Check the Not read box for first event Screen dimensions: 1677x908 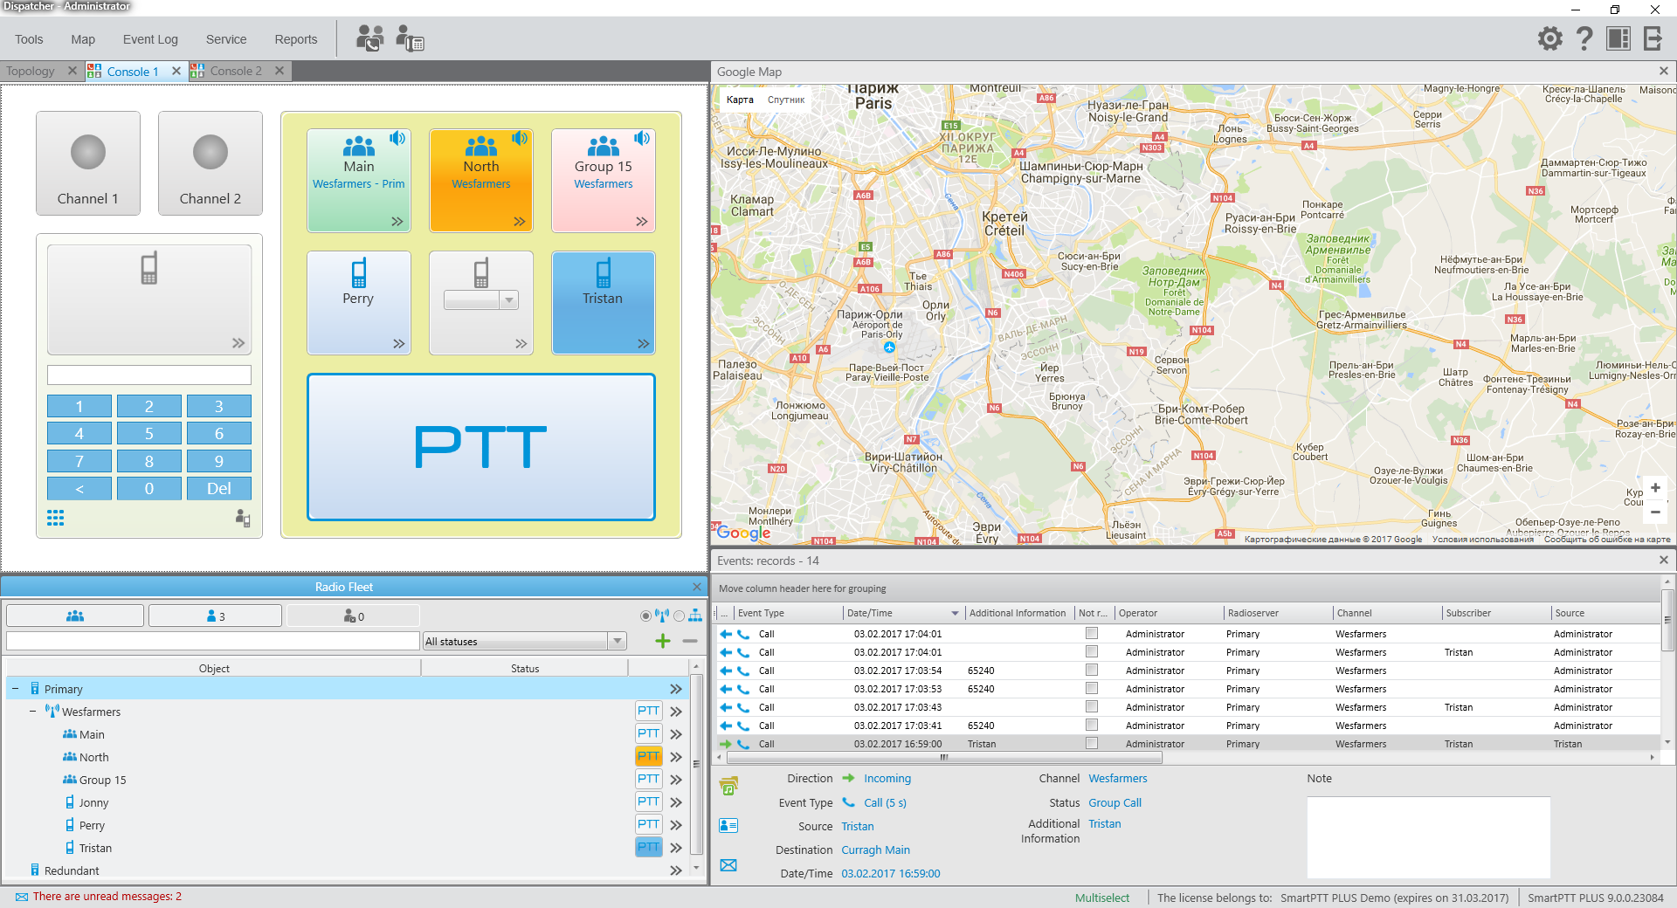[x=1091, y=633]
